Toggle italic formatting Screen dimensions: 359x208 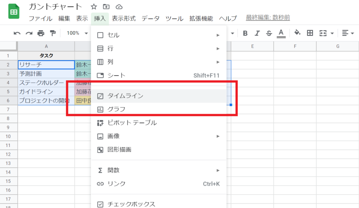coord(257,33)
